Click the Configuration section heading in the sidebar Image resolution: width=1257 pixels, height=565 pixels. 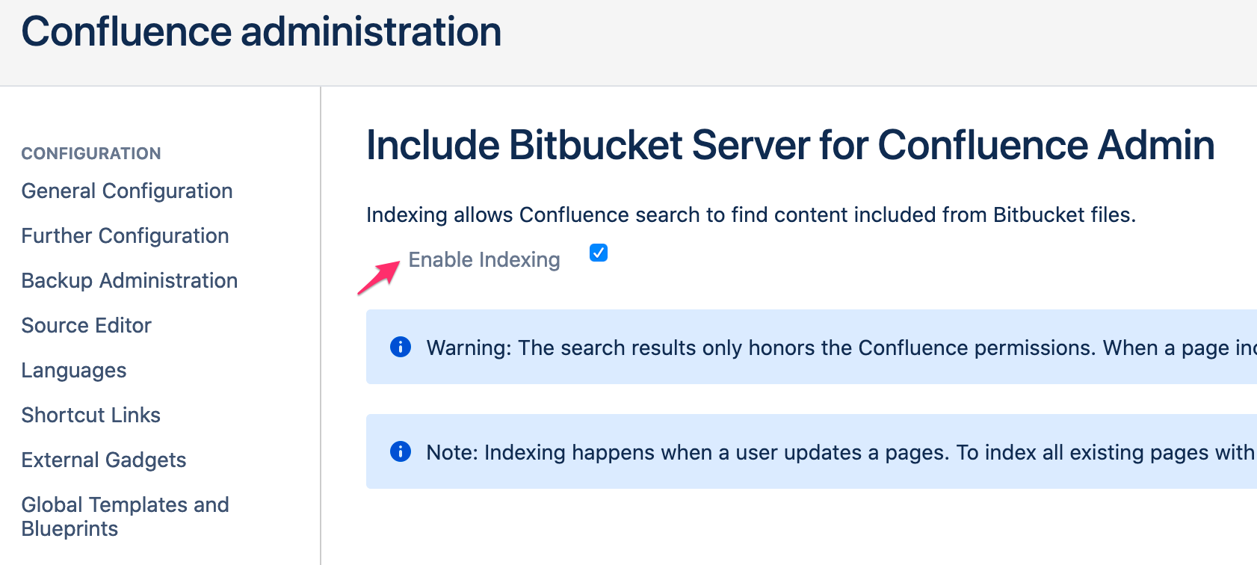tap(91, 153)
